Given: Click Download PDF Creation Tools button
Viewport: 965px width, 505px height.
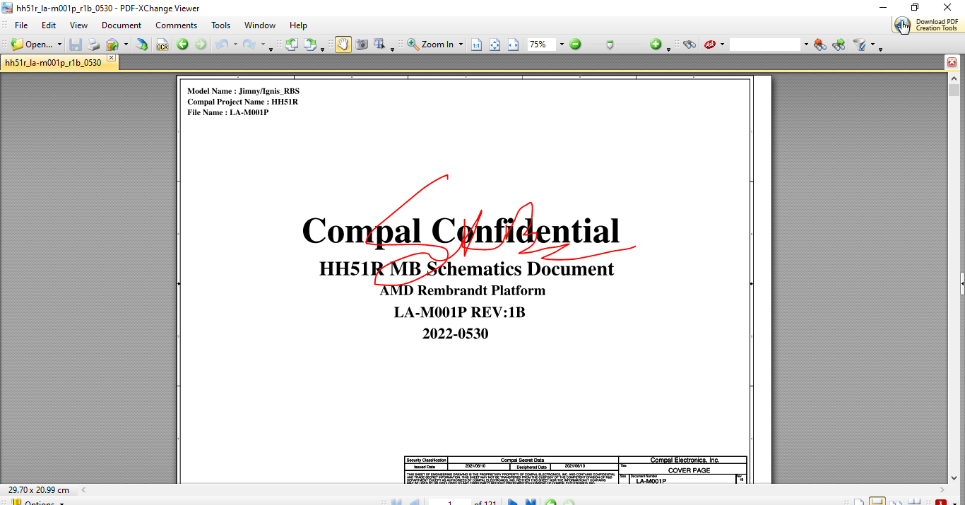Looking at the screenshot, I should pyautogui.click(x=928, y=25).
